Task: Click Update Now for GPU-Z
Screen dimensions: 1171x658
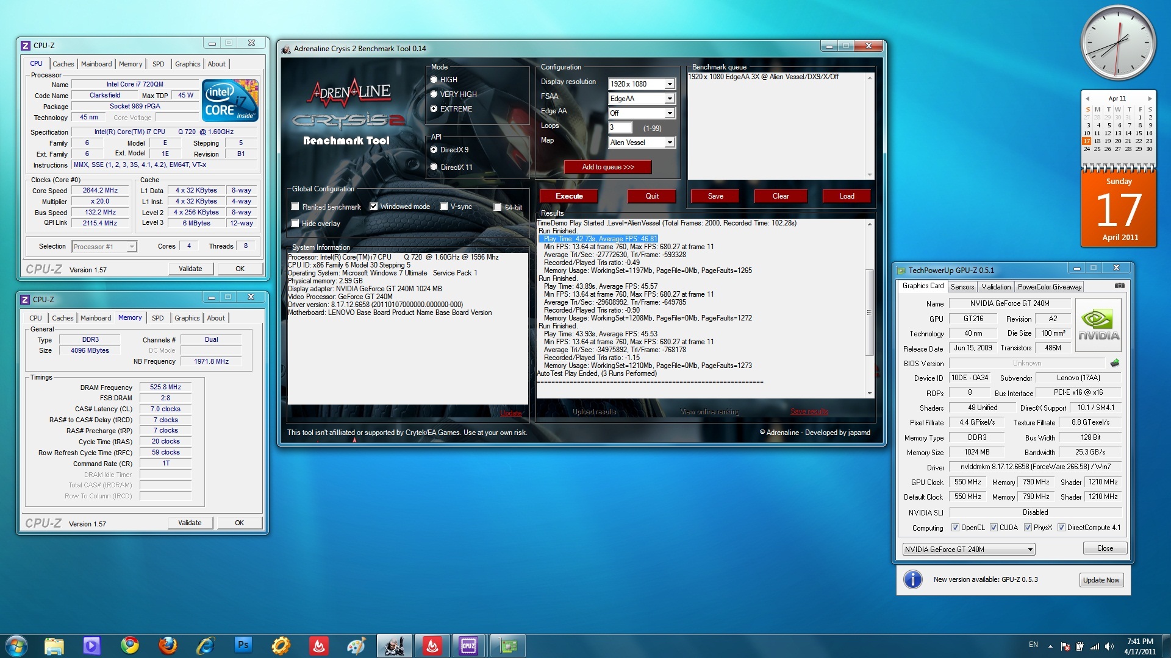Action: pyautogui.click(x=1100, y=579)
